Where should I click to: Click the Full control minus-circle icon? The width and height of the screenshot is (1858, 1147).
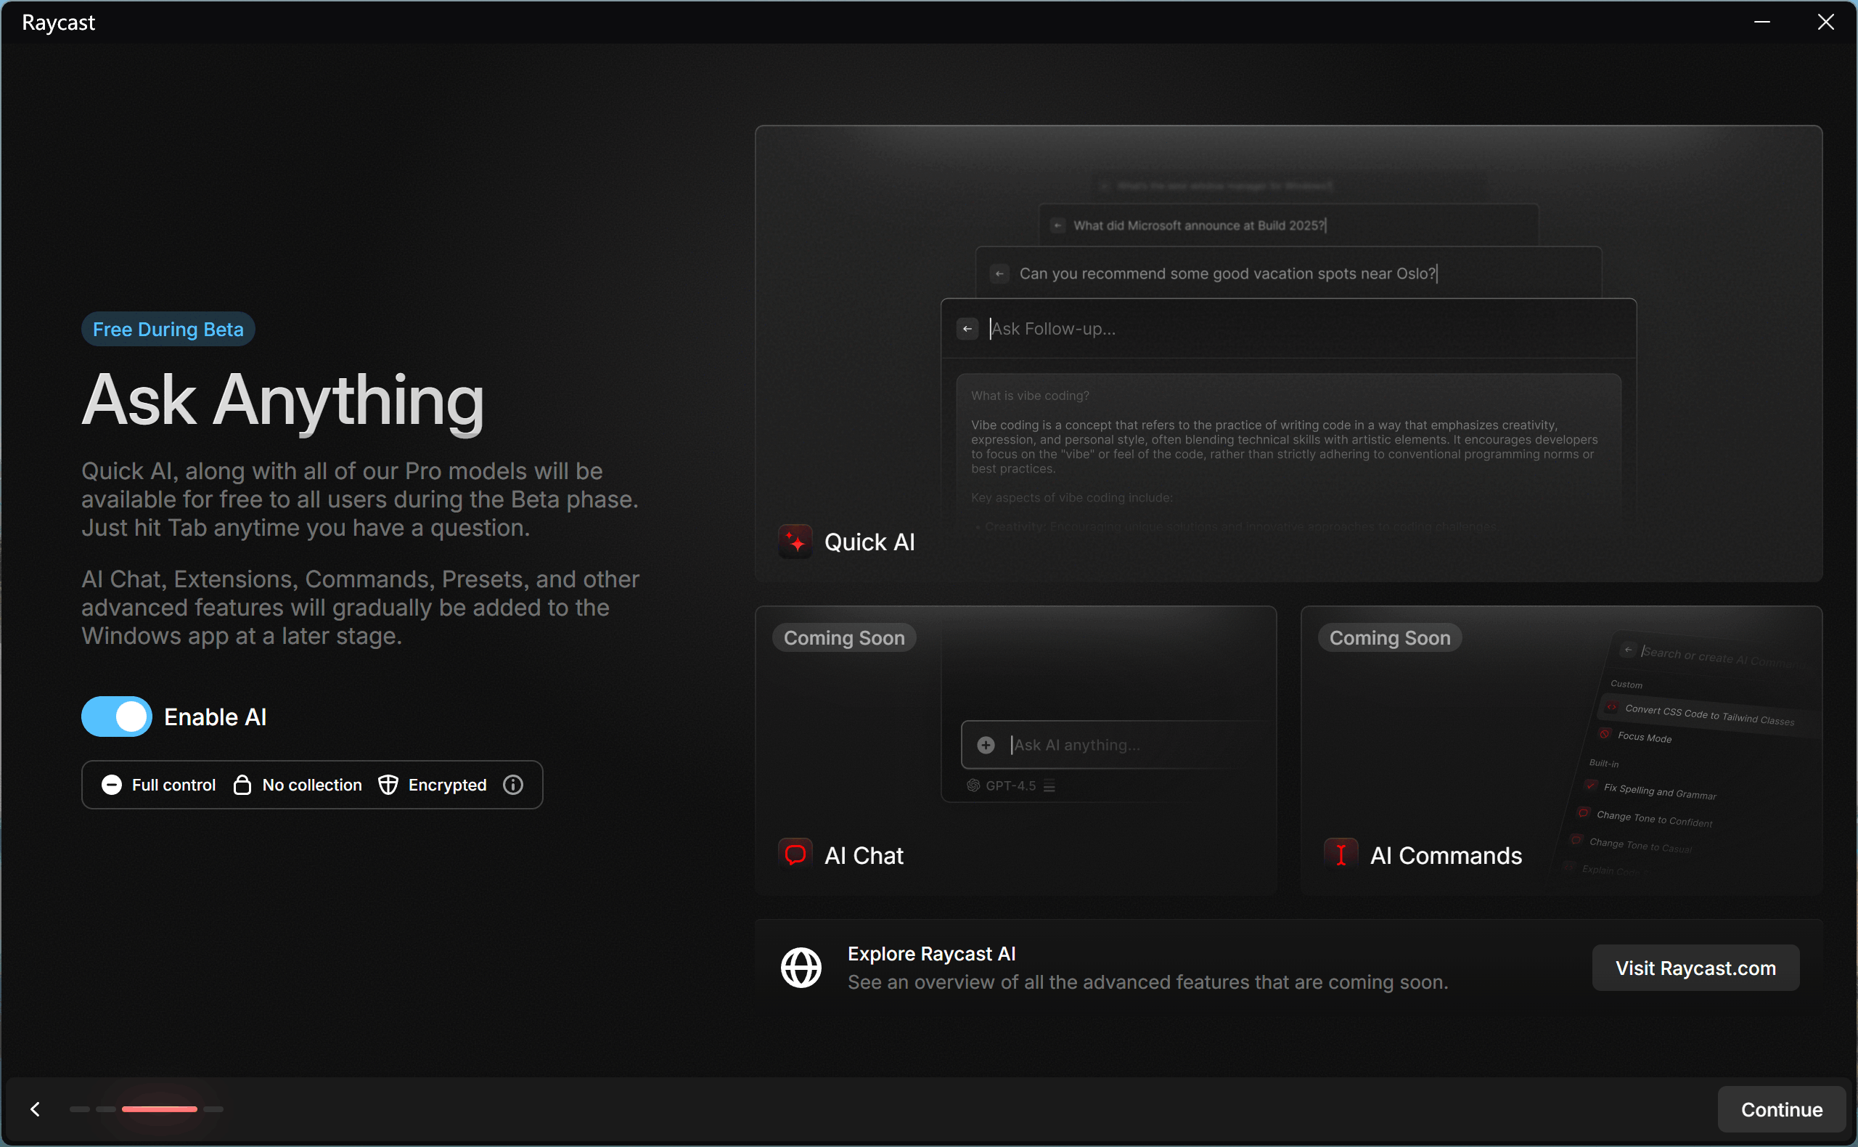point(112,785)
